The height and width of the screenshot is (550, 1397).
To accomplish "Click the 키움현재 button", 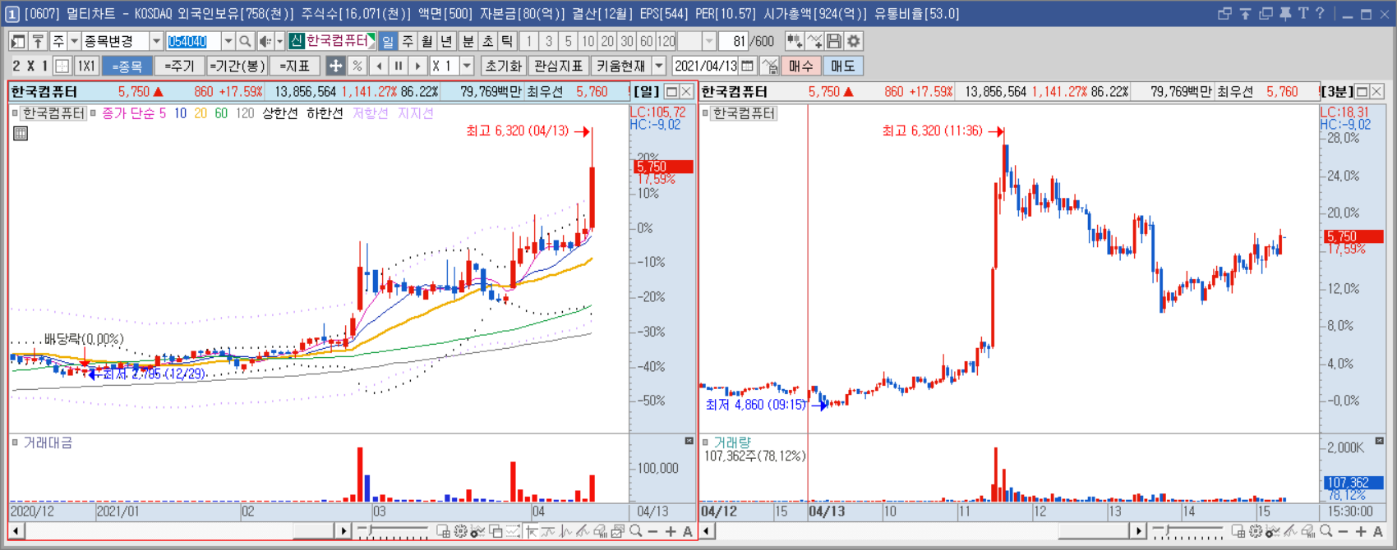I will [620, 66].
